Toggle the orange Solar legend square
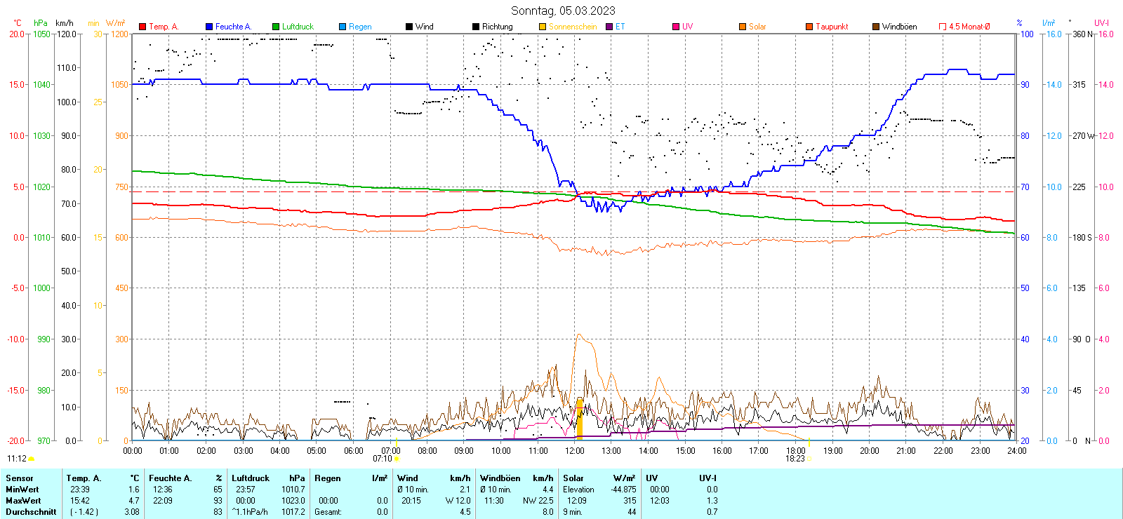The image size is (1123, 519). [x=743, y=27]
